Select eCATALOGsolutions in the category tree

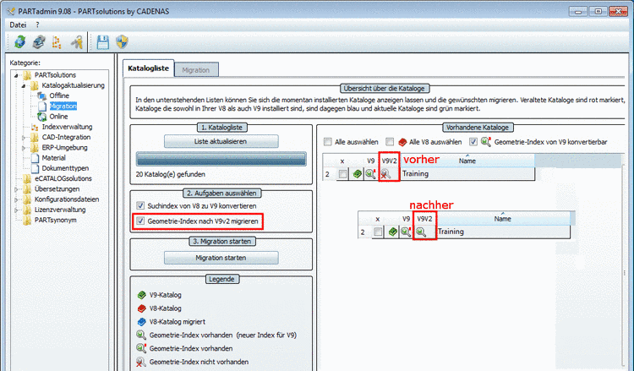click(63, 178)
